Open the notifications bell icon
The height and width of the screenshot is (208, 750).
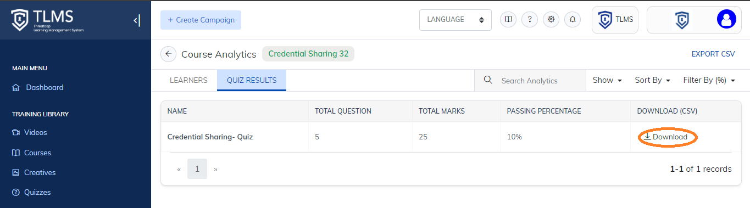(573, 20)
